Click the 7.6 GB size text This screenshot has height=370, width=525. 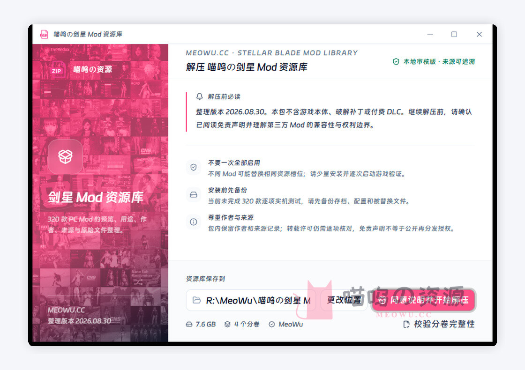point(206,324)
